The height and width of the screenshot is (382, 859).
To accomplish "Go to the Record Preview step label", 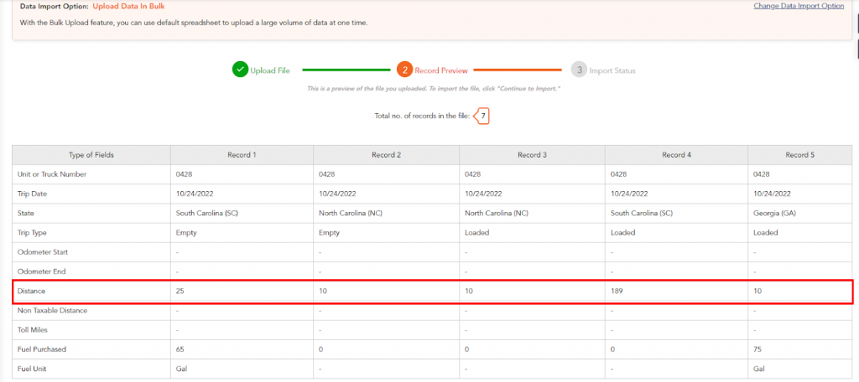I will coord(441,70).
